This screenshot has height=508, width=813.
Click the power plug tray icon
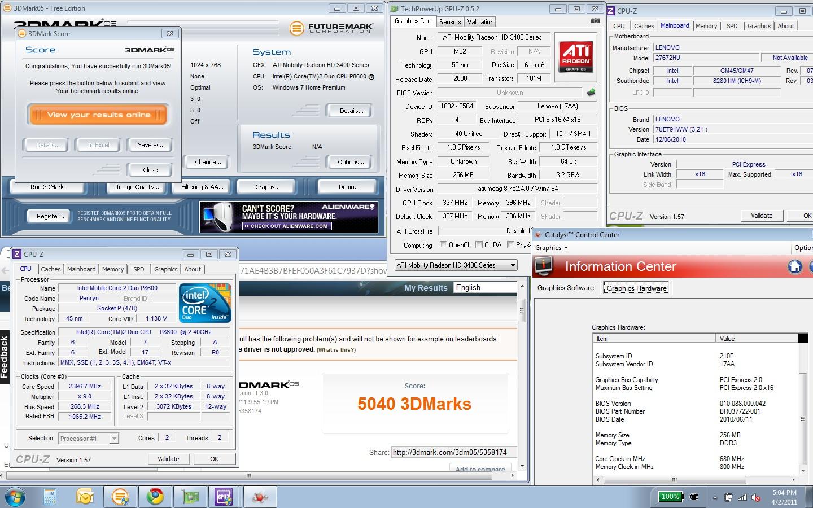click(x=694, y=497)
